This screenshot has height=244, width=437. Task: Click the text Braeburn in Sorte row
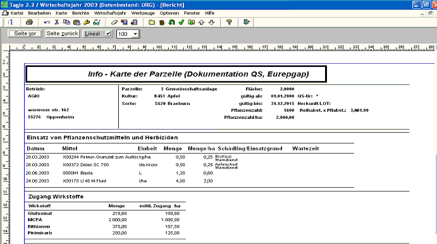(178, 103)
